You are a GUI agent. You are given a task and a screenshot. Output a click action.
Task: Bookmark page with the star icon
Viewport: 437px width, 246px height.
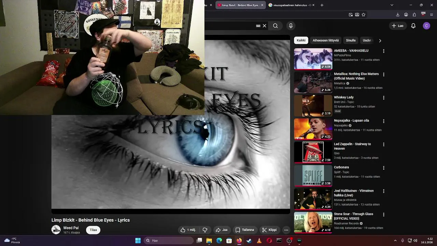(363, 15)
